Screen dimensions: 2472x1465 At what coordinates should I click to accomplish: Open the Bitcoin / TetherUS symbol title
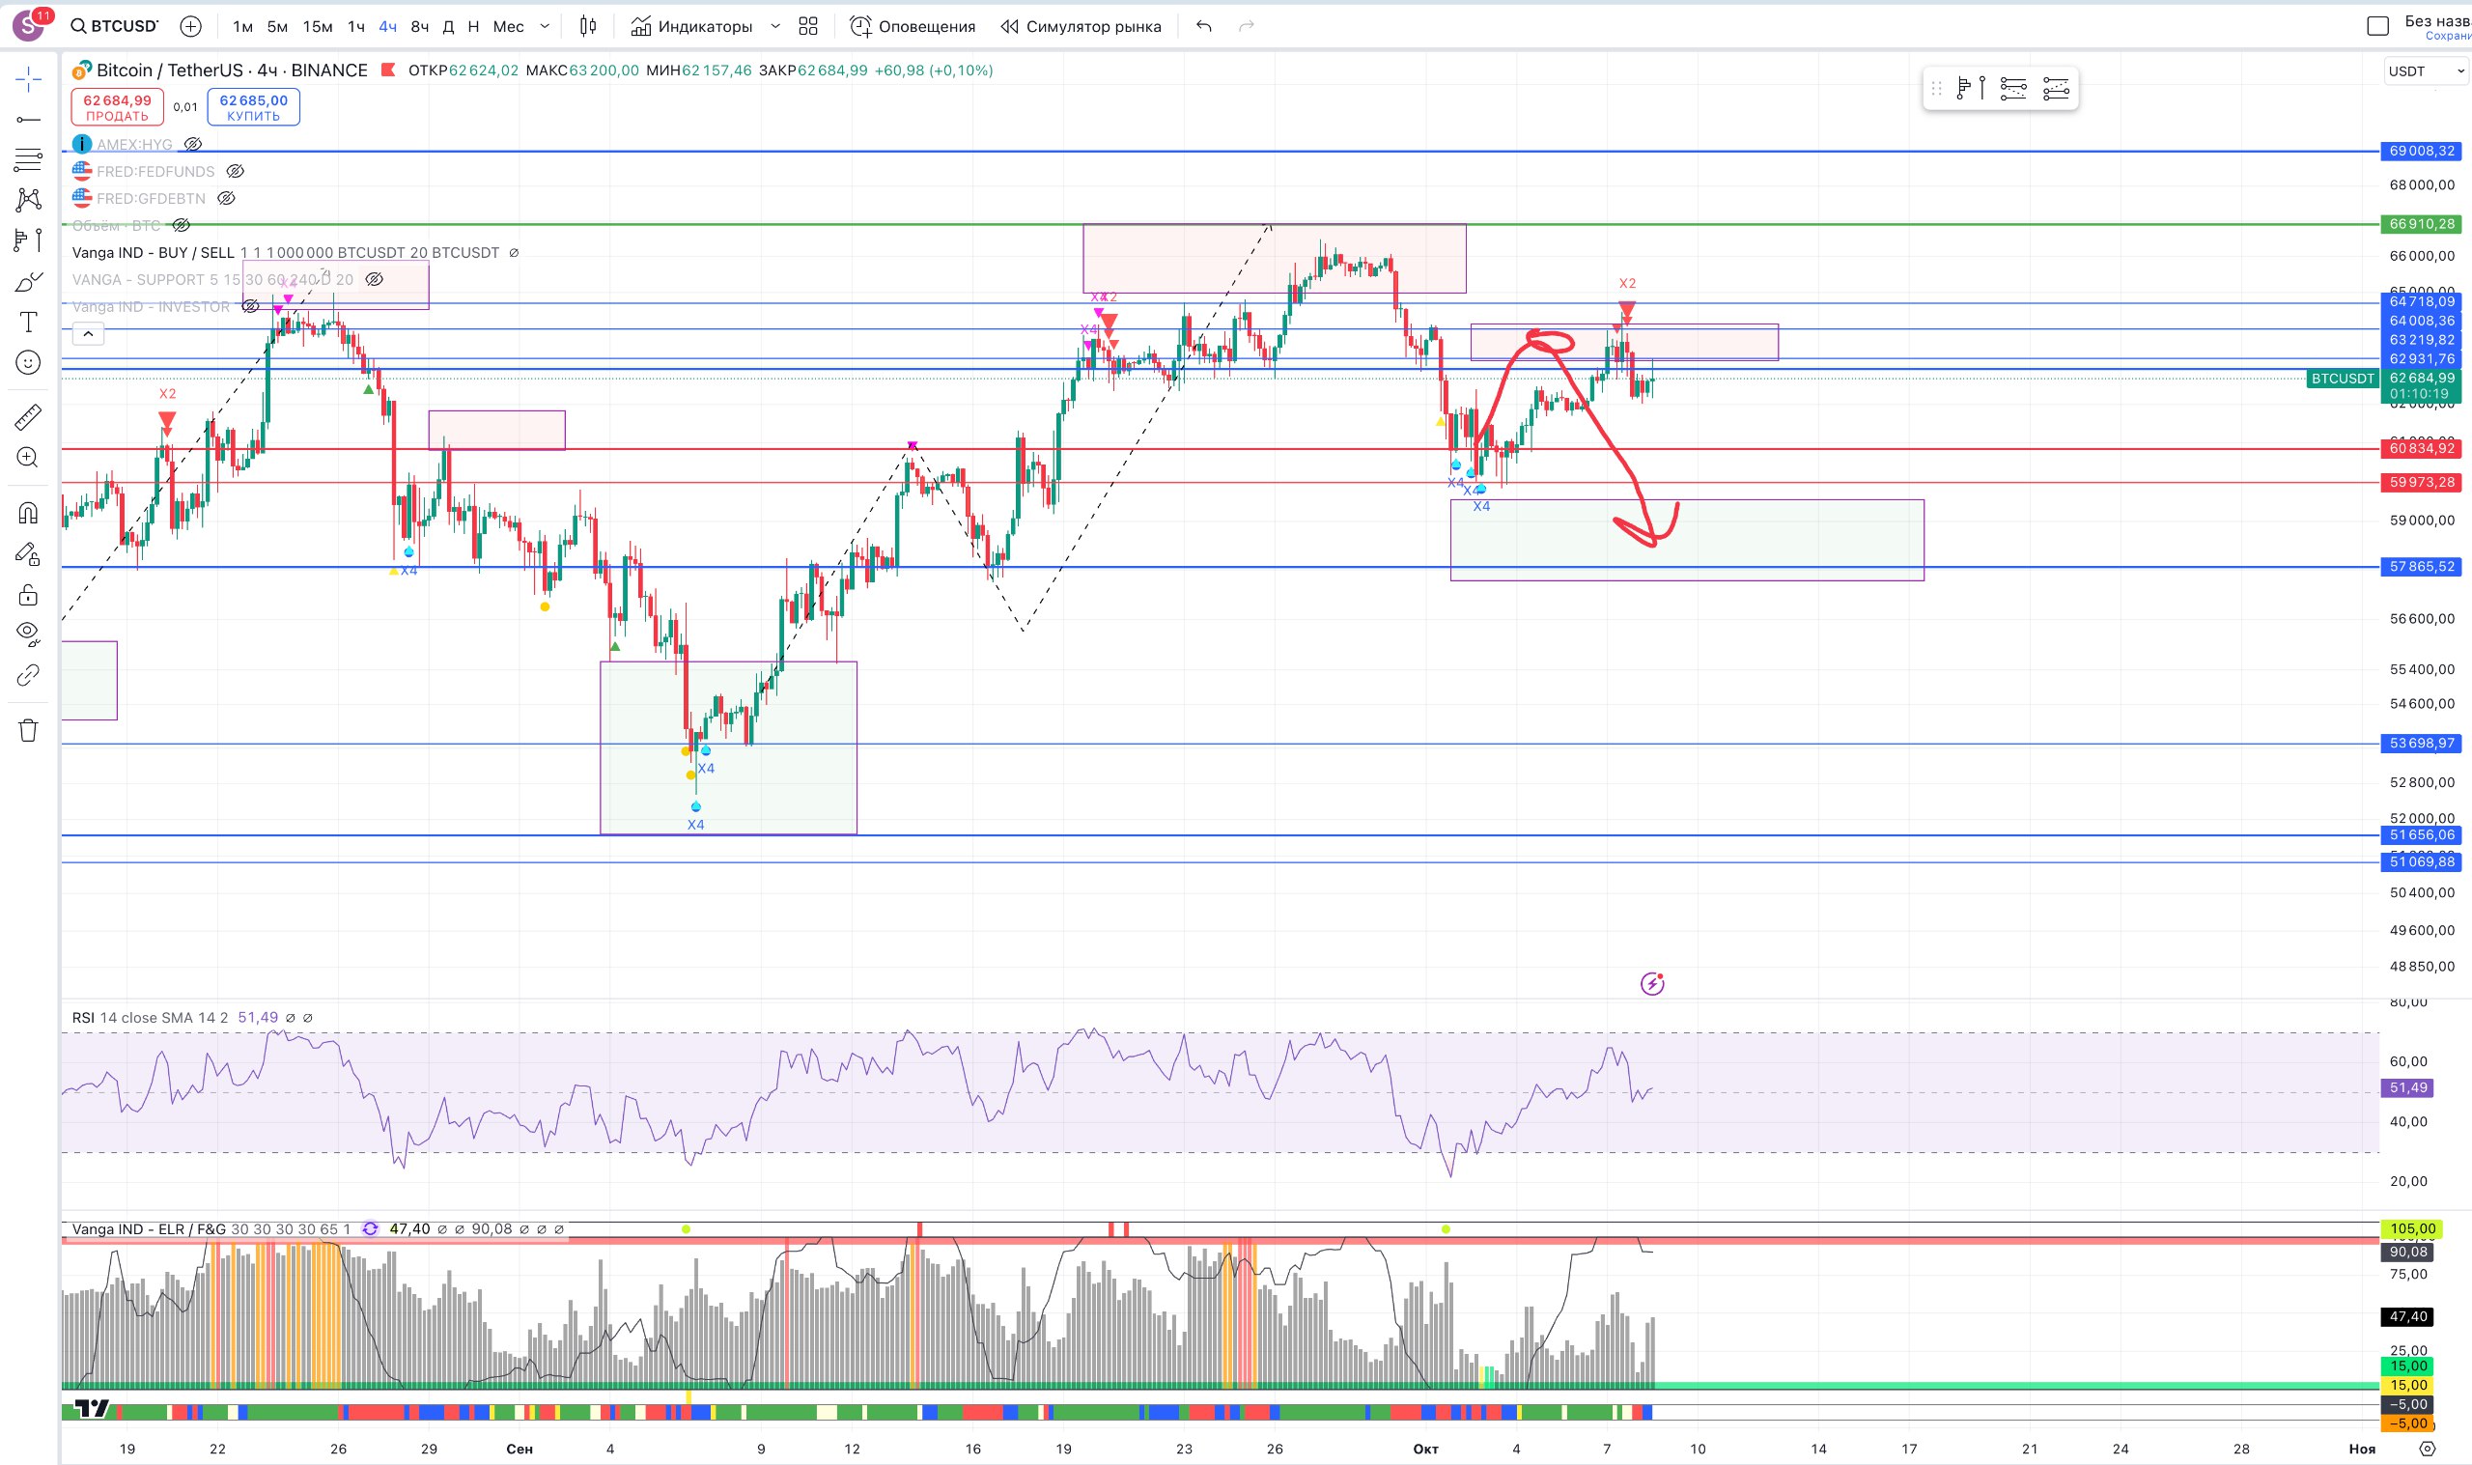pyautogui.click(x=232, y=70)
